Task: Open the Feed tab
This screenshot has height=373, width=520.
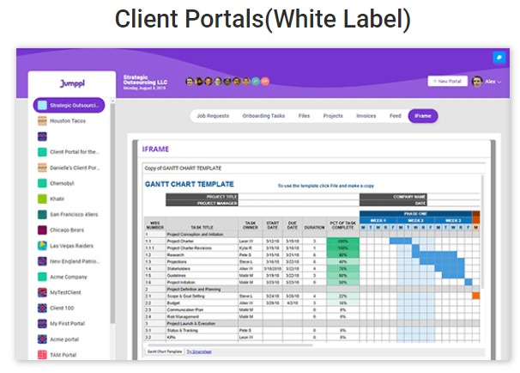Action: (395, 116)
